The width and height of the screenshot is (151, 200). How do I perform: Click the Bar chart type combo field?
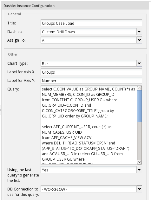point(89,63)
